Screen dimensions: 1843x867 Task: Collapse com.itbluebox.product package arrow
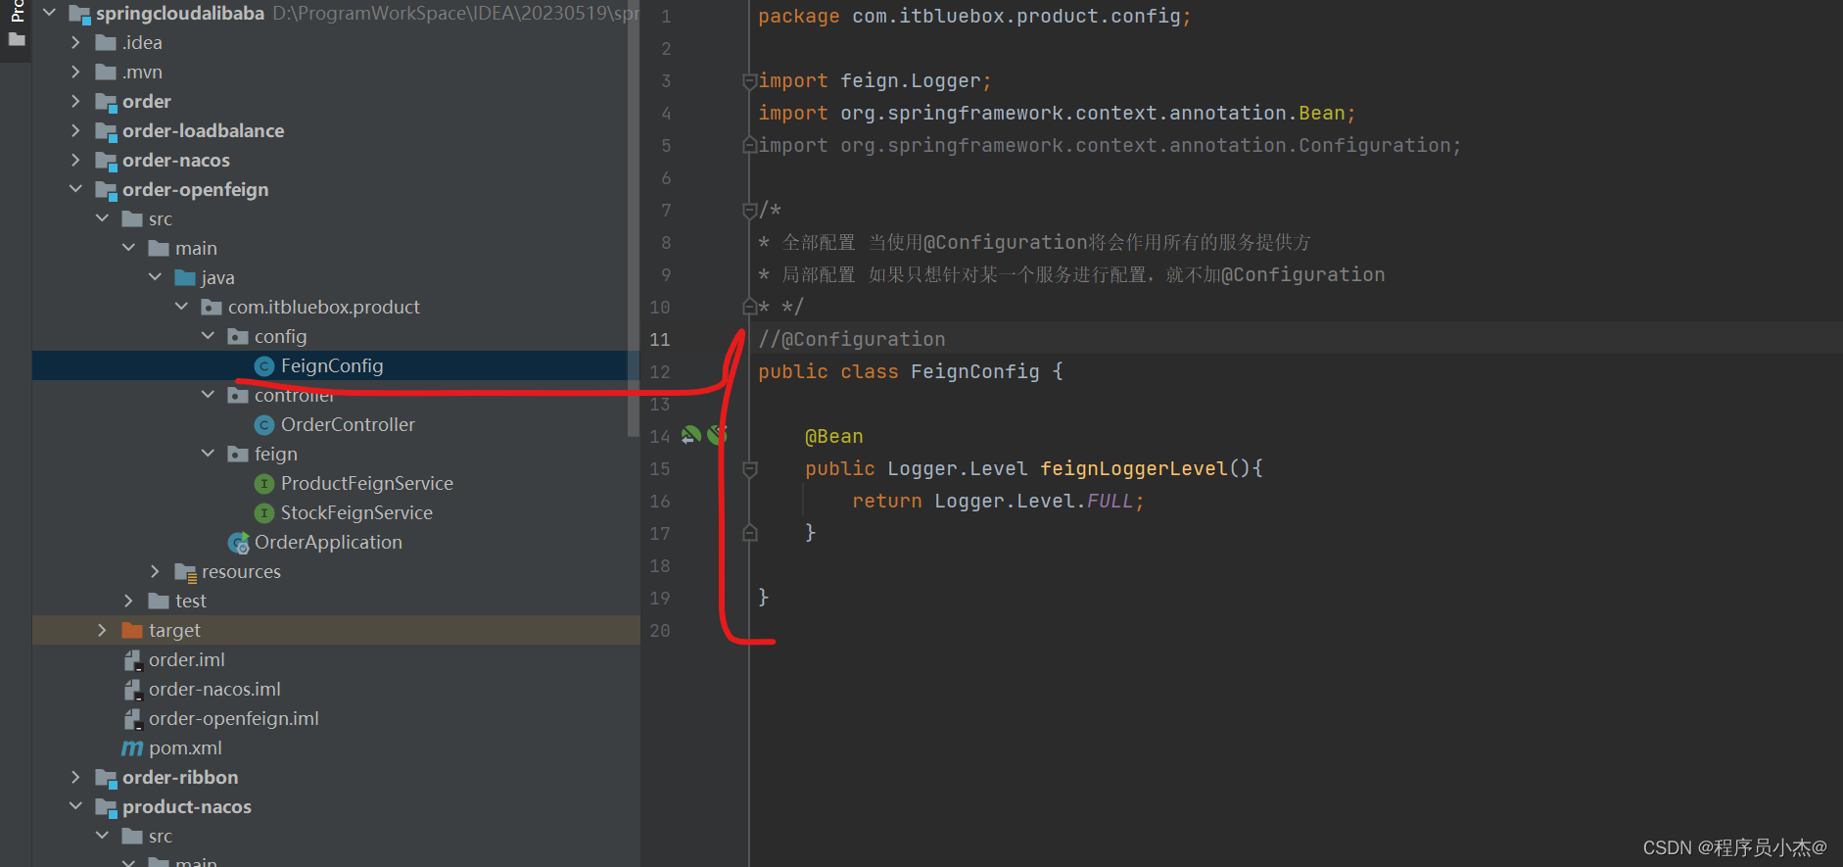[181, 307]
